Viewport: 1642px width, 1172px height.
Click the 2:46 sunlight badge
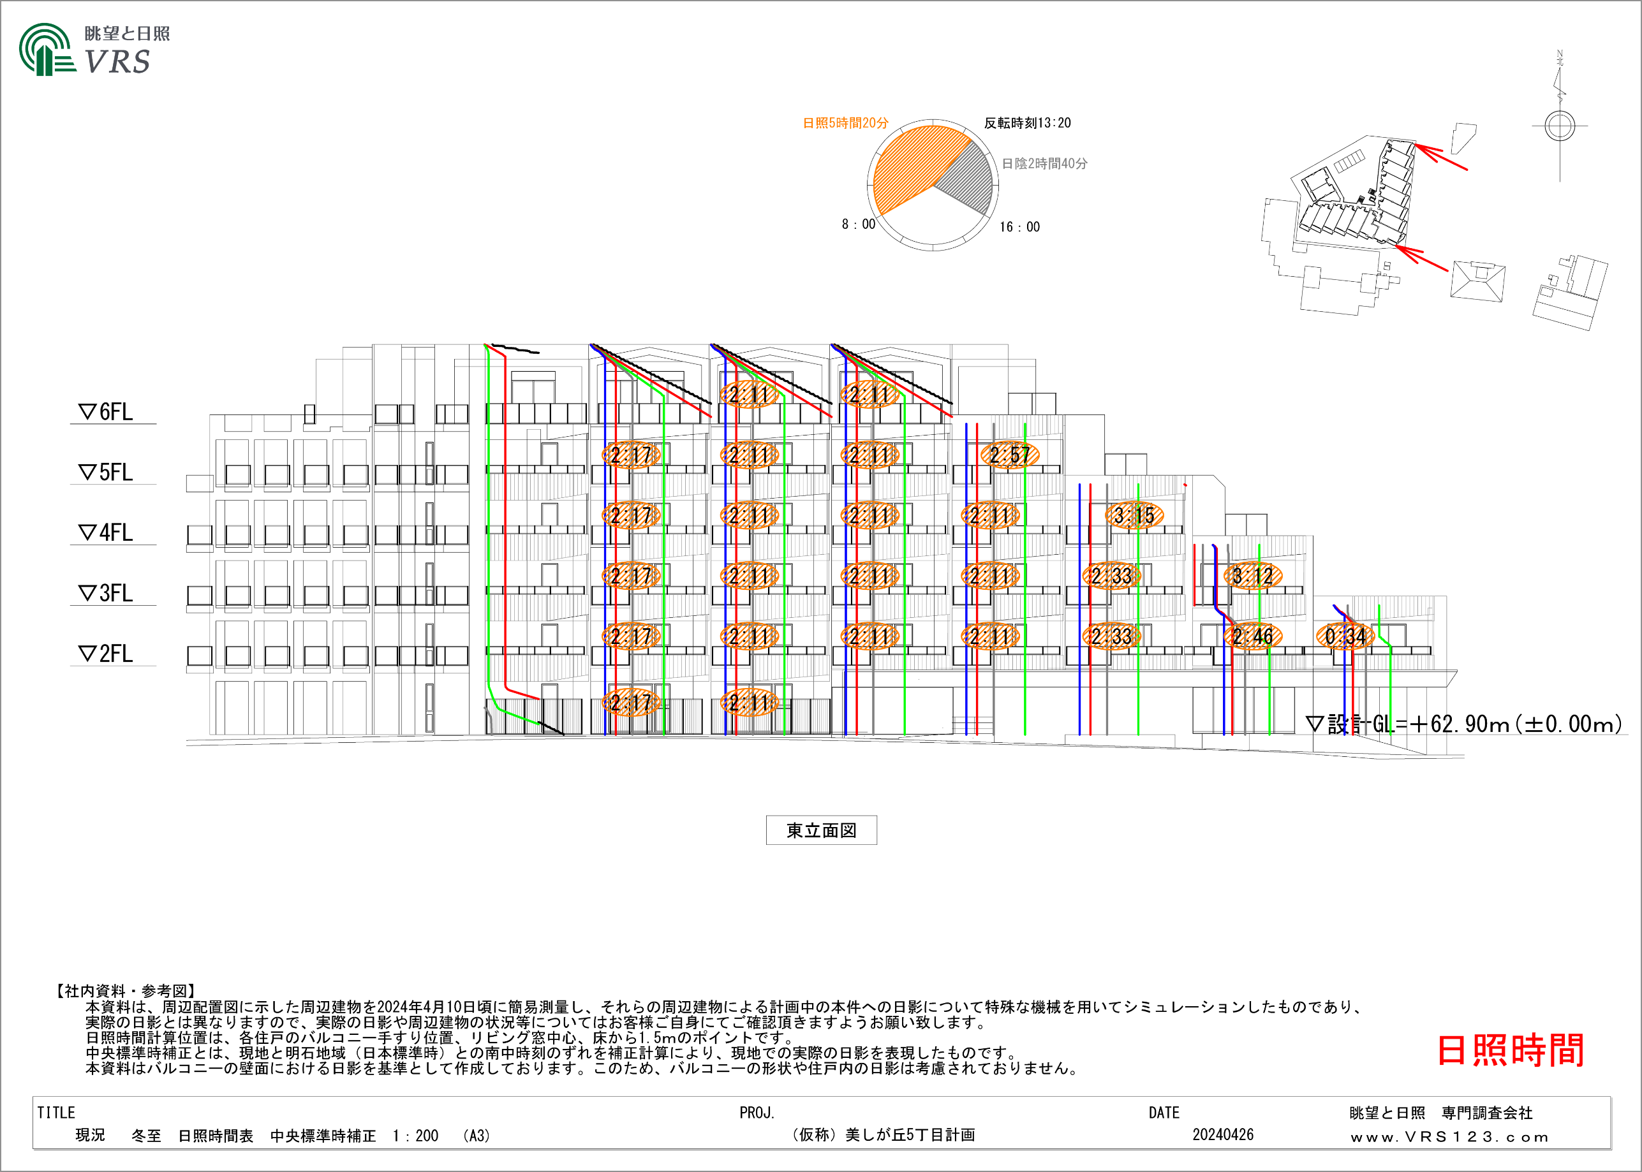tap(1252, 636)
